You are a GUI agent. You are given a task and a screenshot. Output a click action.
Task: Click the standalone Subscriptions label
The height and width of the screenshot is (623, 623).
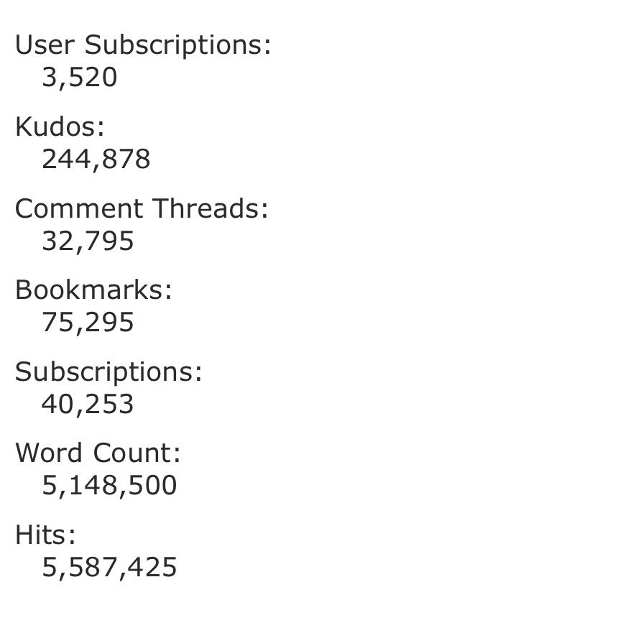pos(109,372)
